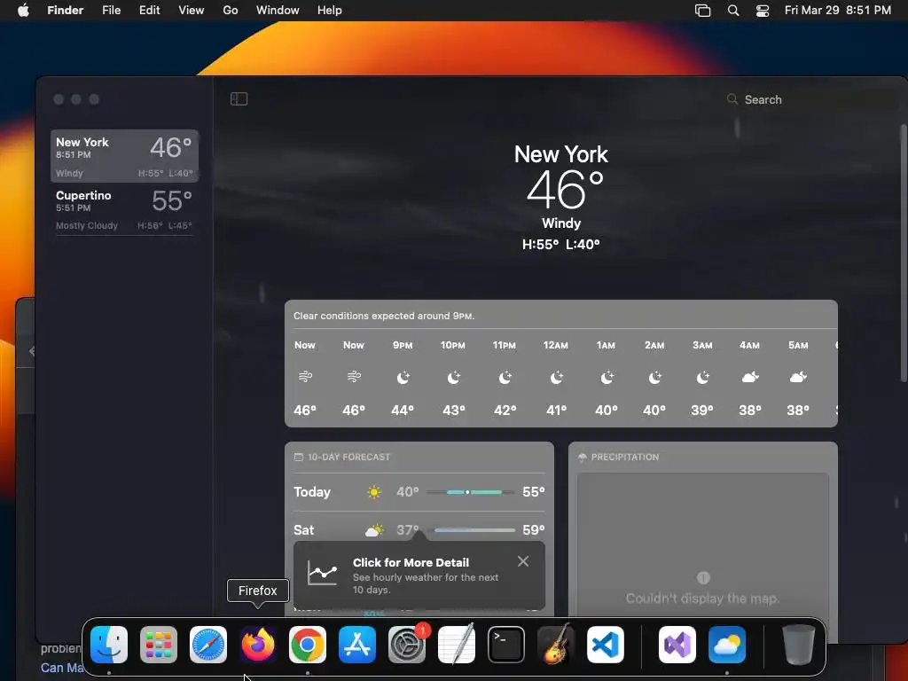
Task: Click Today's temperature range bar
Action: [x=470, y=491]
